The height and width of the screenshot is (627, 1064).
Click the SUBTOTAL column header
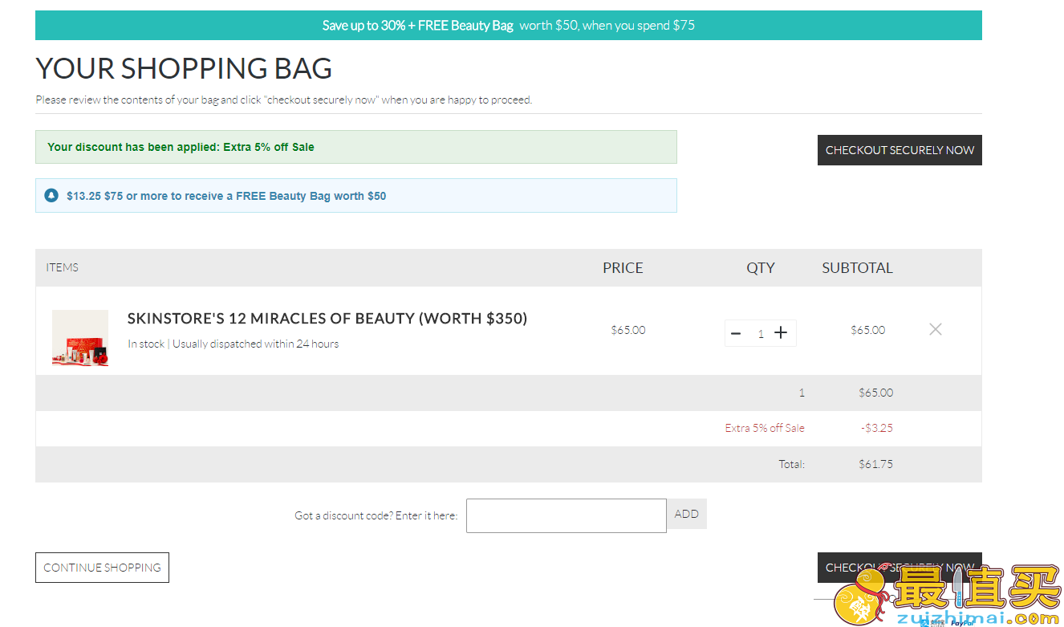point(857,268)
